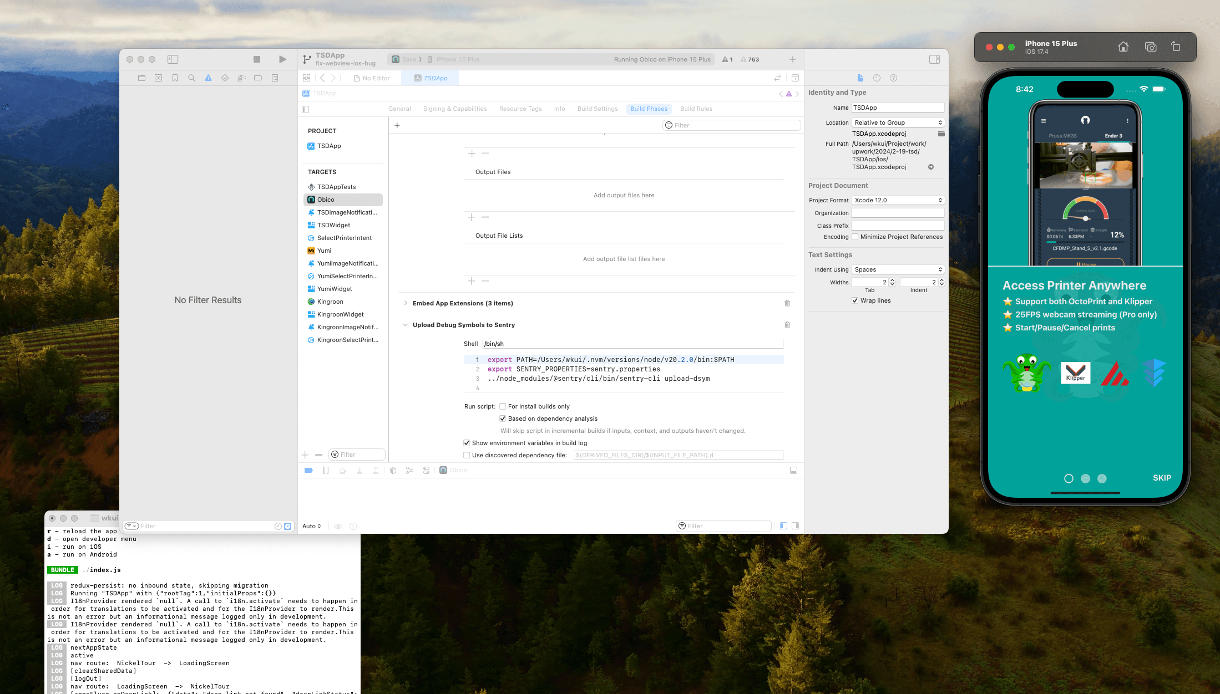Enable Use discovered dependency file checkbox
The width and height of the screenshot is (1220, 694).
pyautogui.click(x=467, y=455)
